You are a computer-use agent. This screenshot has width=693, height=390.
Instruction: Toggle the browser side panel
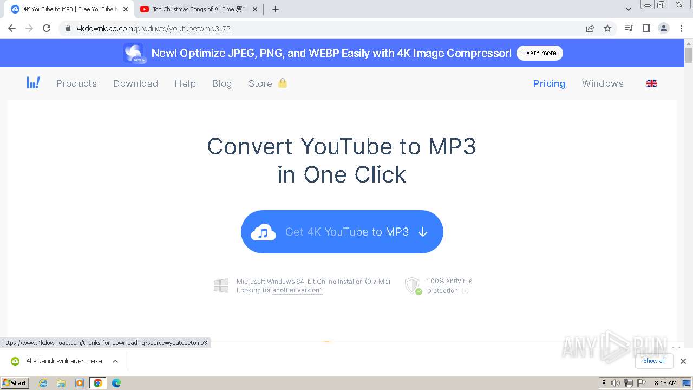(x=646, y=28)
